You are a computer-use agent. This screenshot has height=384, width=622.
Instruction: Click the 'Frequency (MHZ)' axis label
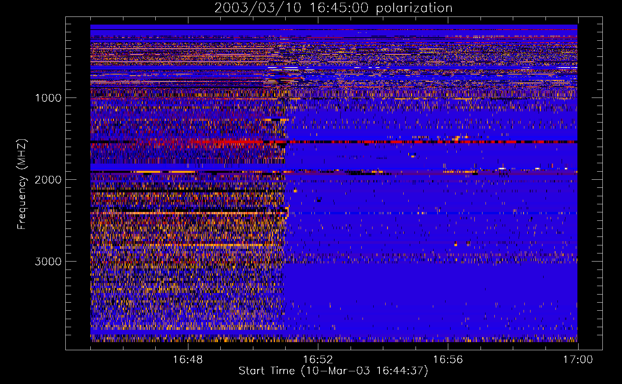point(22,184)
